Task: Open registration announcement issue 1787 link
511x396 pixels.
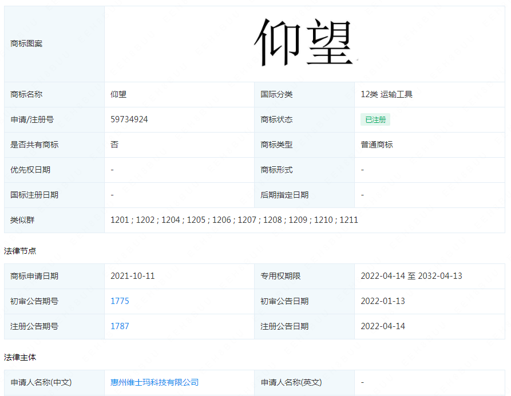Action: point(120,326)
